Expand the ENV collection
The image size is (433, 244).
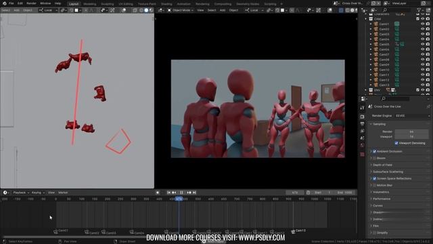pyautogui.click(x=365, y=90)
